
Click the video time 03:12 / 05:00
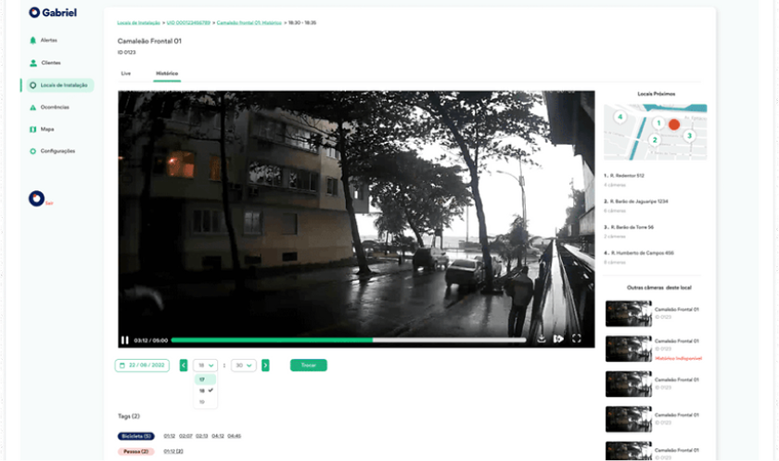pos(151,340)
